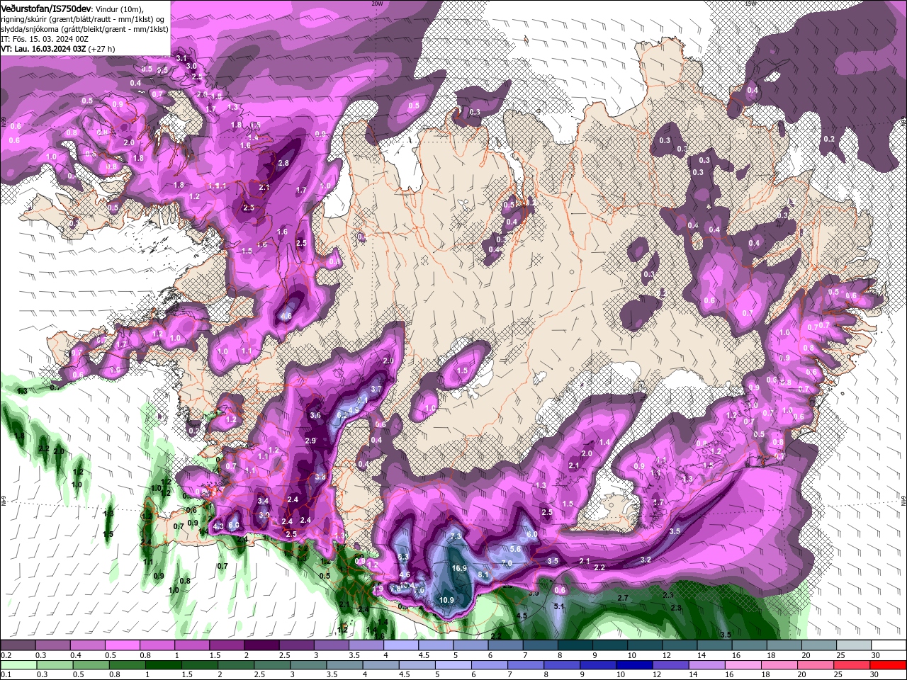This screenshot has width=907, height=680.
Task: Click the Veðurstofan/IS750dev title text
Action: [x=46, y=8]
